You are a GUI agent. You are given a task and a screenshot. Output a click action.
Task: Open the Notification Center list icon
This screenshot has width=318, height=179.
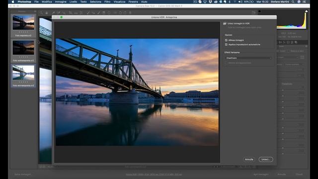pos(305,1)
